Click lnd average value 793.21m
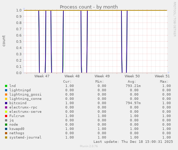The height and width of the screenshot is (150, 178). point(133,86)
